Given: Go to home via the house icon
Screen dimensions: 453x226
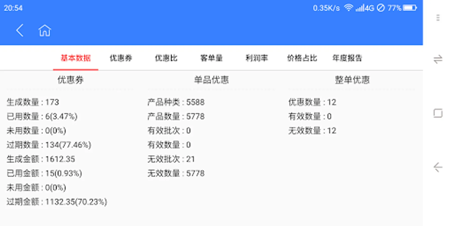Looking at the screenshot, I should (x=45, y=31).
